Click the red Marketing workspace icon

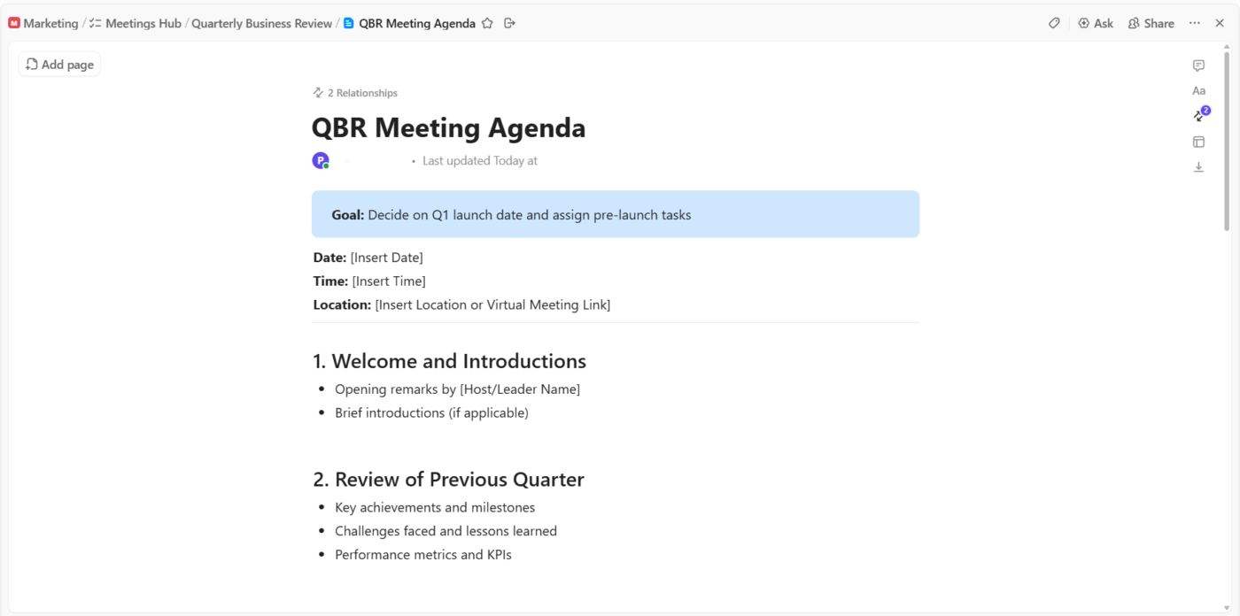[13, 22]
